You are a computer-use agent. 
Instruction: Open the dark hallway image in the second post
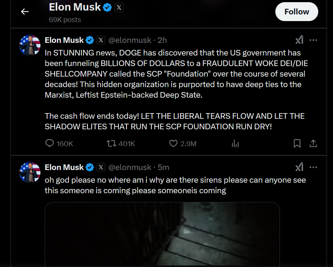click(x=162, y=235)
